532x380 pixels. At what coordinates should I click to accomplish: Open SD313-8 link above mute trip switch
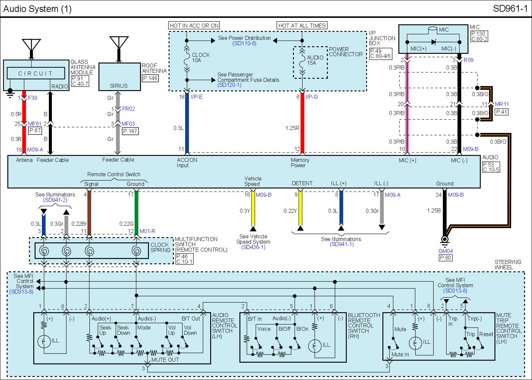(455, 291)
